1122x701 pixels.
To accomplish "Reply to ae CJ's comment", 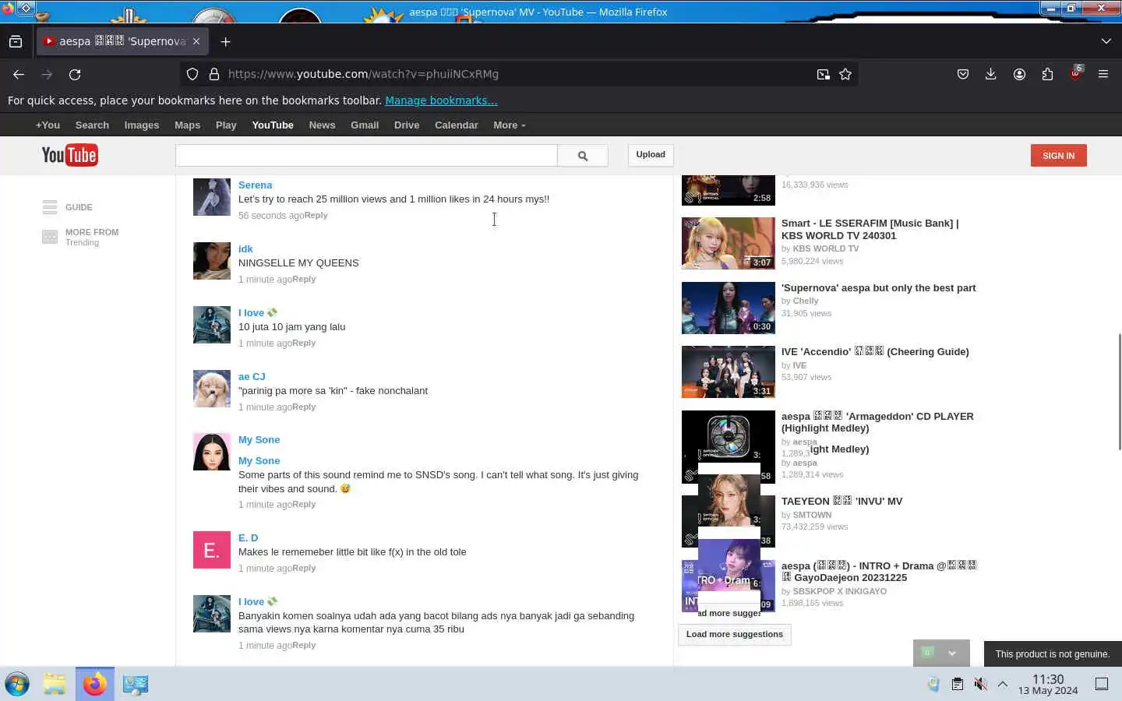I will point(304,407).
